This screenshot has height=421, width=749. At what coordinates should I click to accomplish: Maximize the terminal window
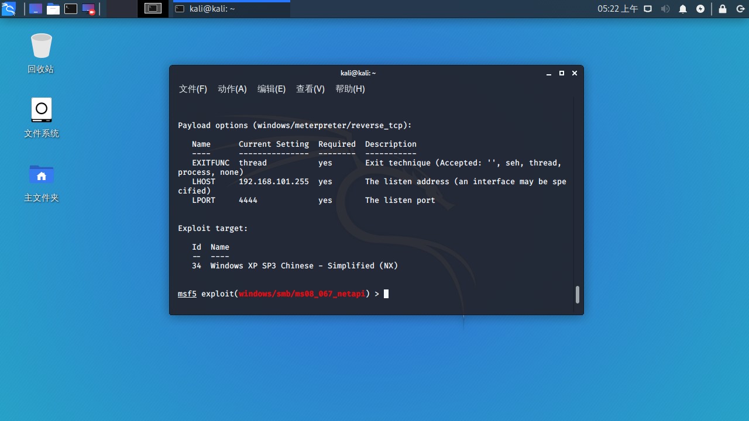(x=562, y=73)
